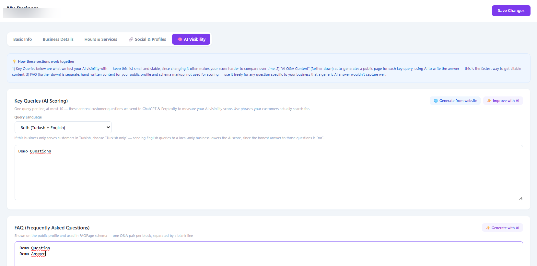Screen dimensions: 537x266
Task: Click the Save Changes button
Action: (511, 11)
